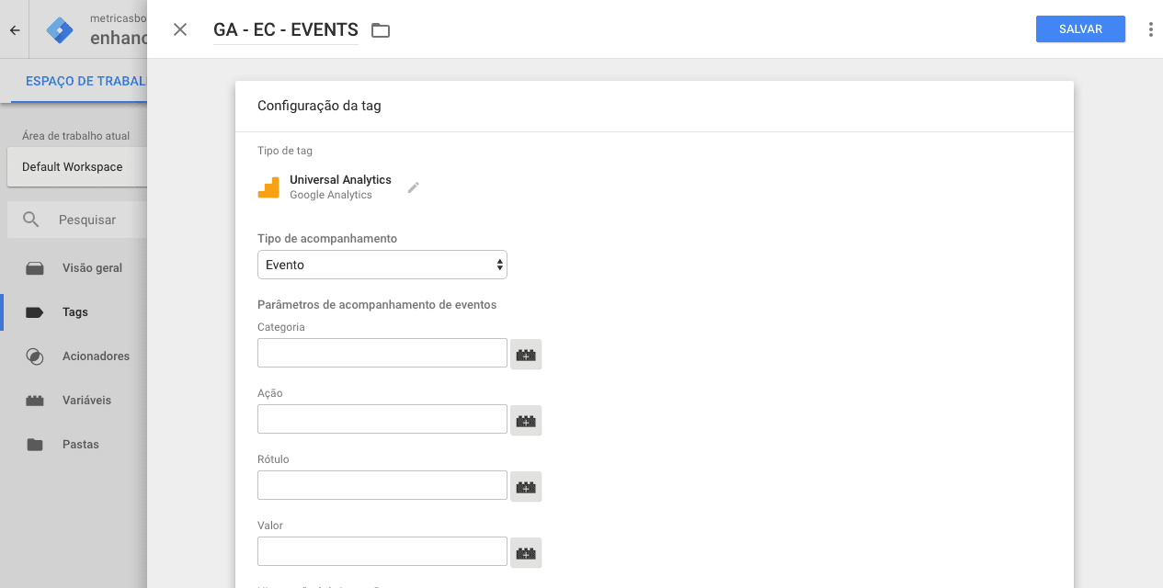This screenshot has width=1163, height=588.
Task: Switch to the ESPAÇO DE TRABALHO tab
Action: 87,81
